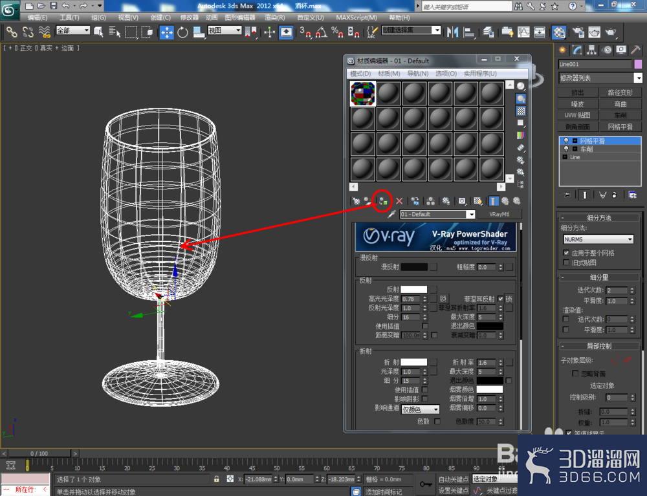This screenshot has width=647, height=496.
Task: Toggle Angle Snap in main toolbar
Action: [321, 32]
